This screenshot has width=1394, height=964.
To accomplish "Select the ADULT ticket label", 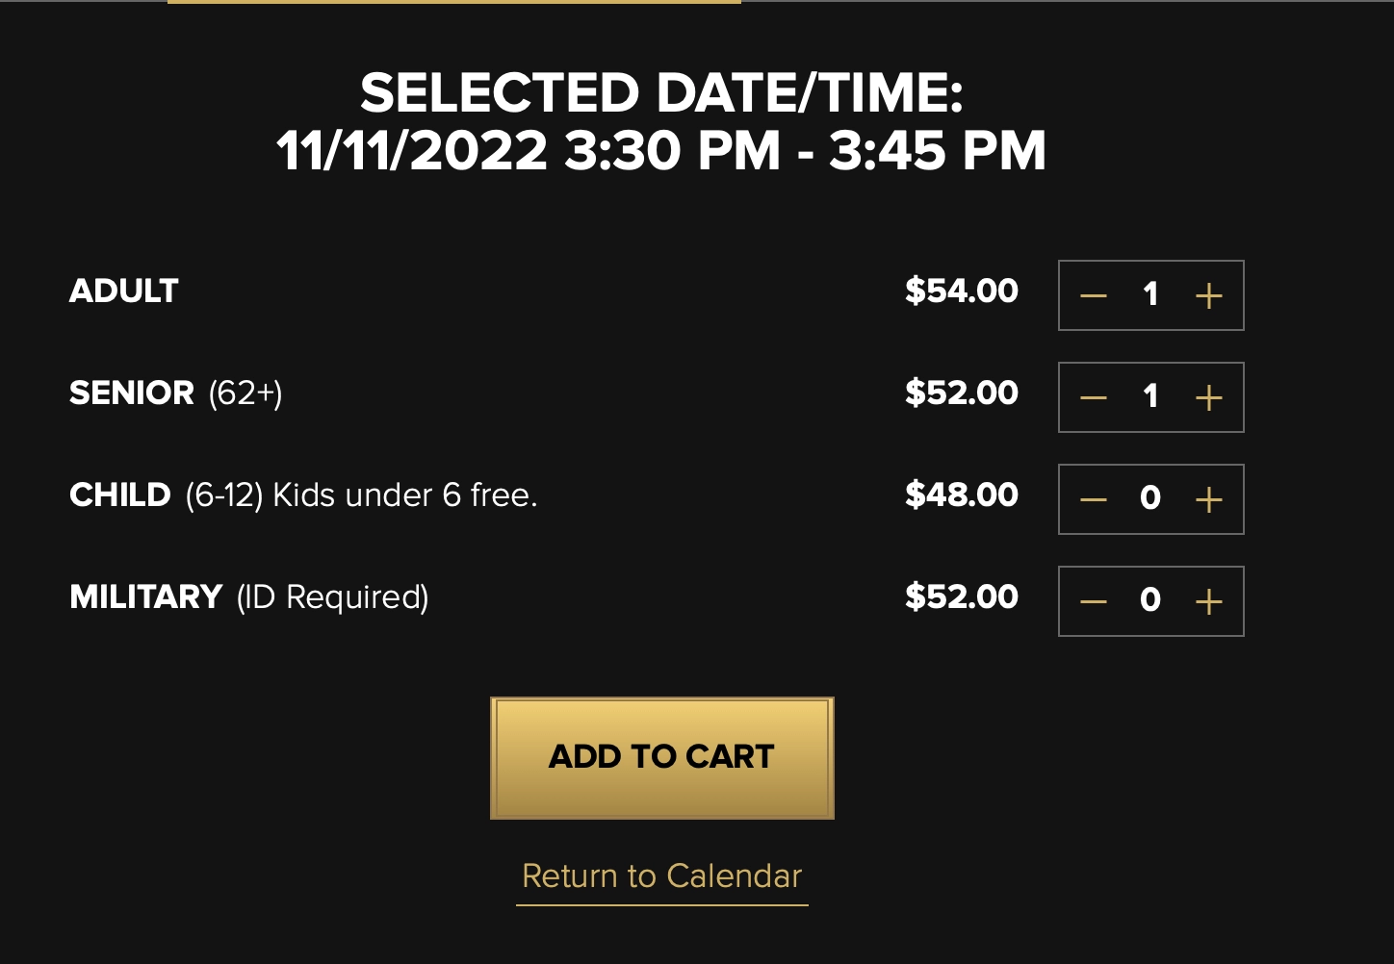I will click(x=124, y=292).
